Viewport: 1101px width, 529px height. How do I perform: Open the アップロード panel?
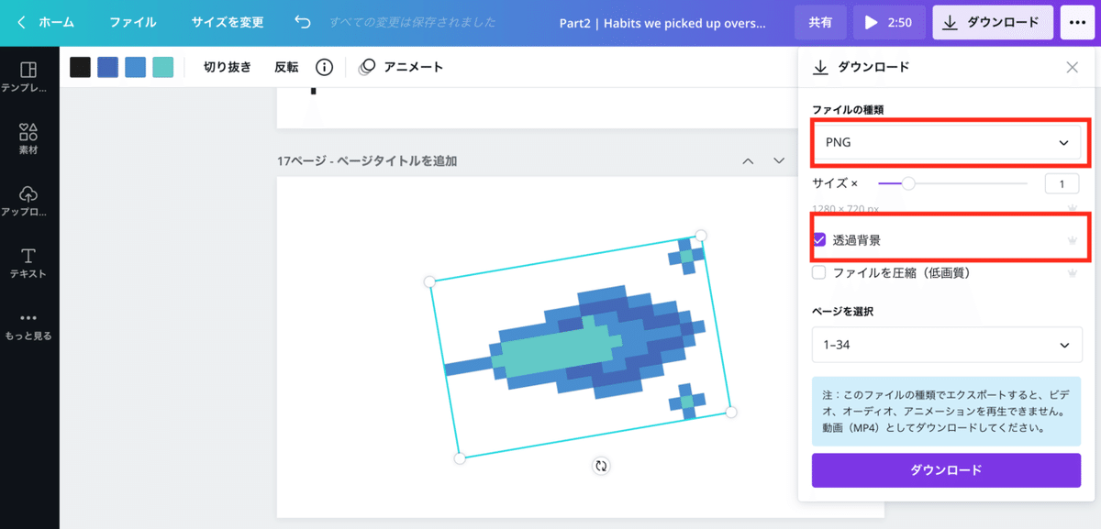pos(28,202)
